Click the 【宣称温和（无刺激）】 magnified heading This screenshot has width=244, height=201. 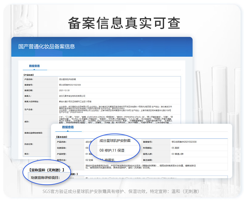[47, 170]
